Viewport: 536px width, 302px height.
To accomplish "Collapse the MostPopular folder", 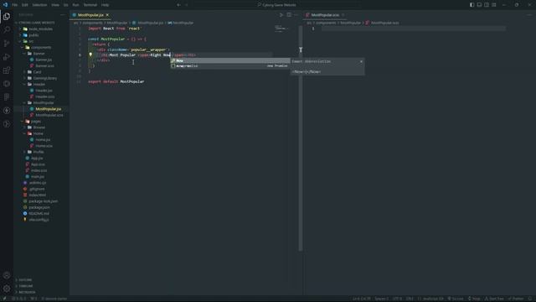I will 43,102.
